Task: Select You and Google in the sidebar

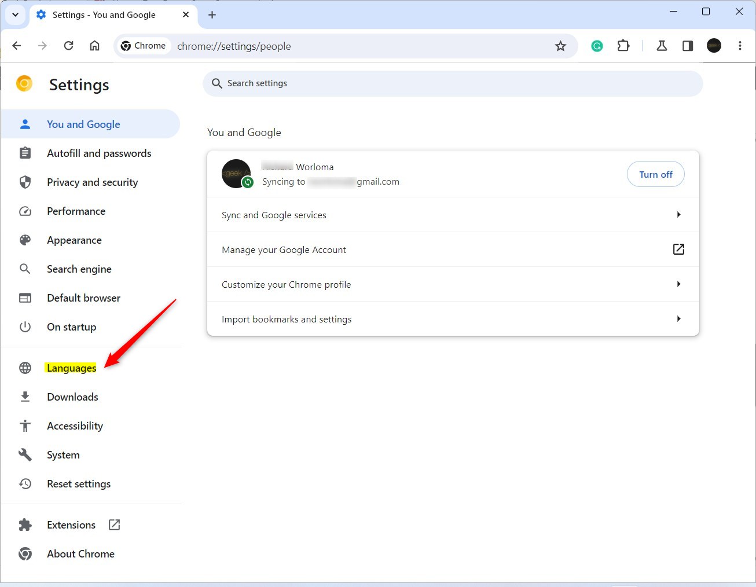Action: click(x=83, y=124)
